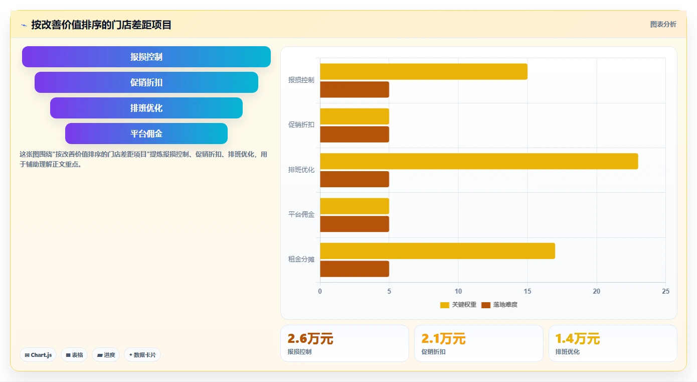
Task: Click the 落地难度 bar for 租金分摊
Action: coord(355,269)
